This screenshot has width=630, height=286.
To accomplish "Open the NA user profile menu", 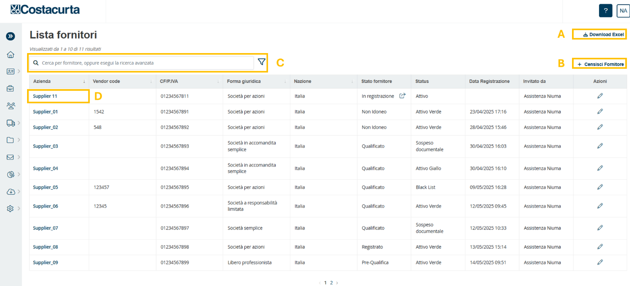I will click(x=623, y=11).
